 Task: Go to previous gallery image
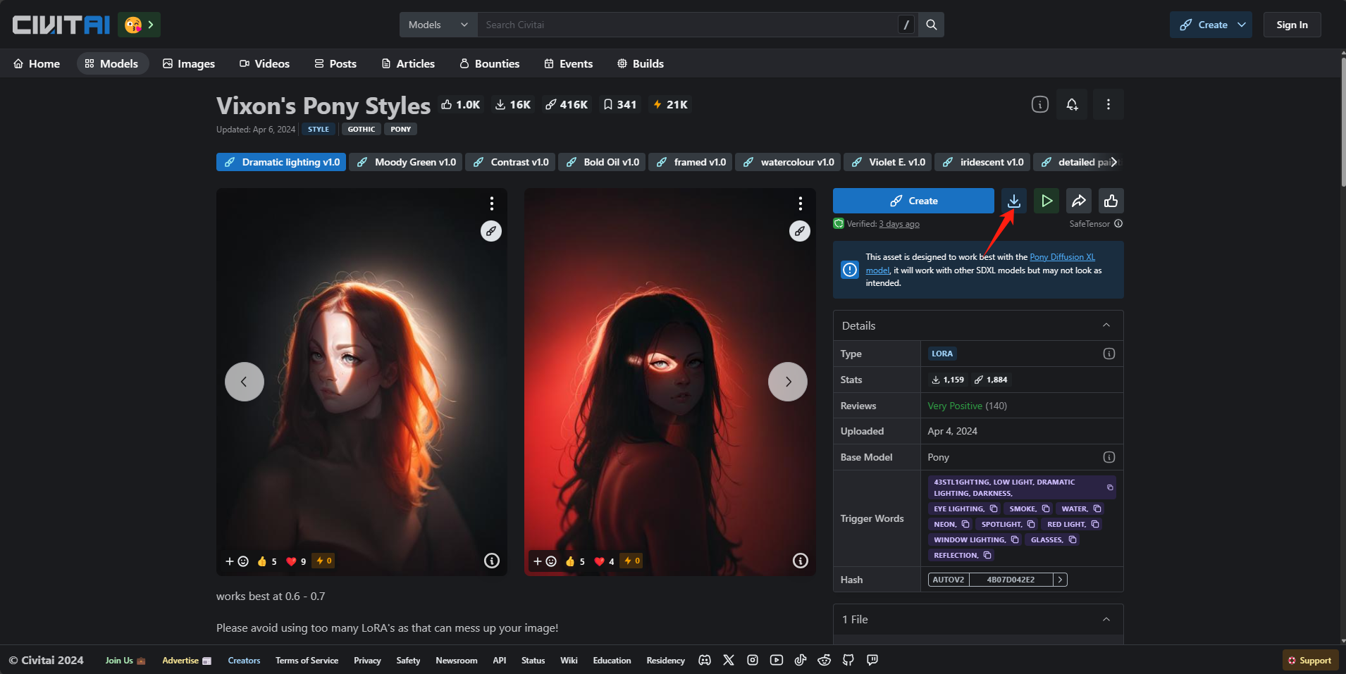coord(245,382)
